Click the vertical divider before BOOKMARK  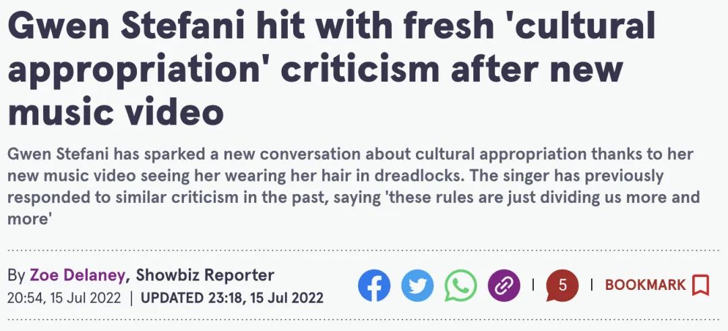[x=592, y=284]
